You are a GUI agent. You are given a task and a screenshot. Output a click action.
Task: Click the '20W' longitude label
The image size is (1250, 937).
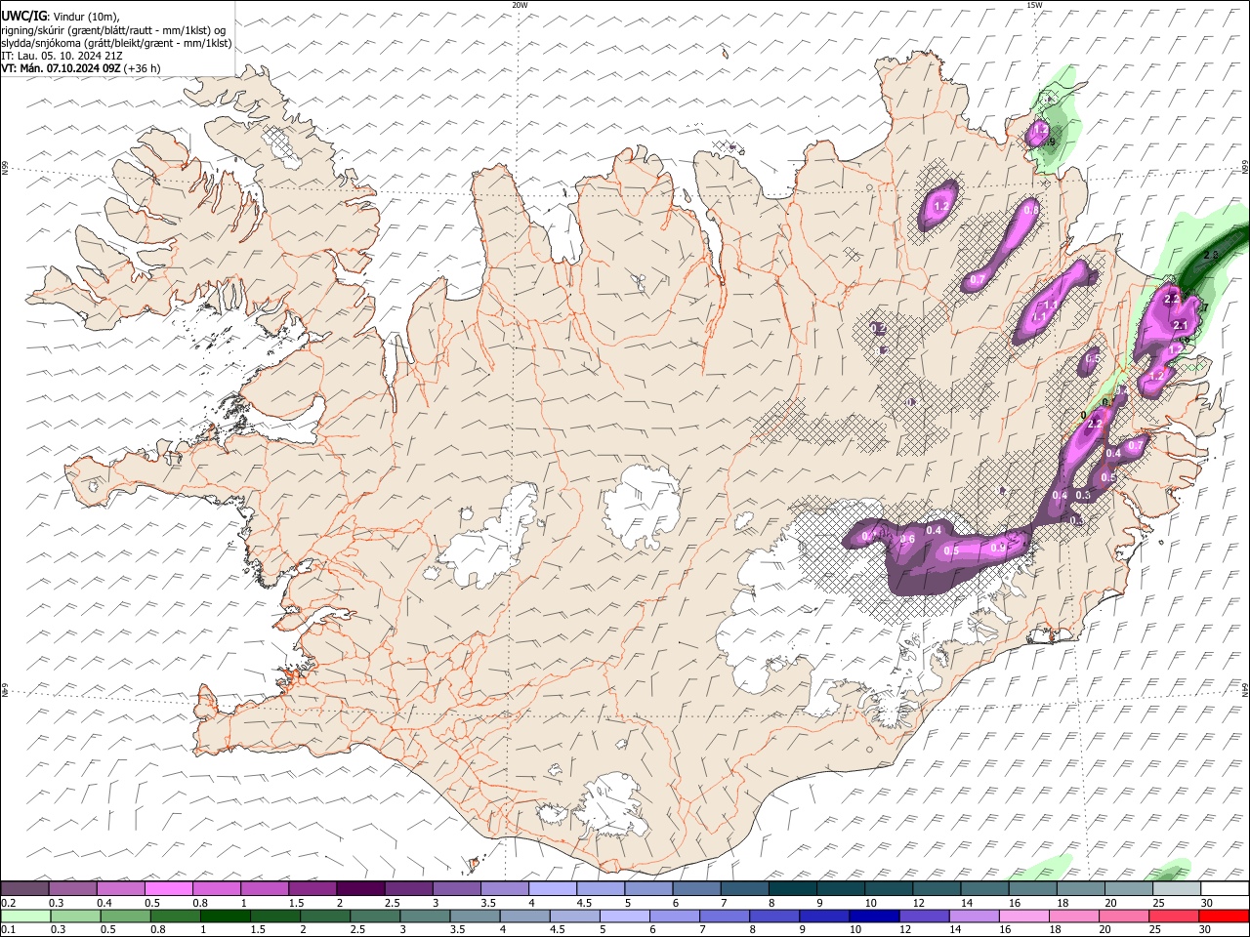(521, 5)
